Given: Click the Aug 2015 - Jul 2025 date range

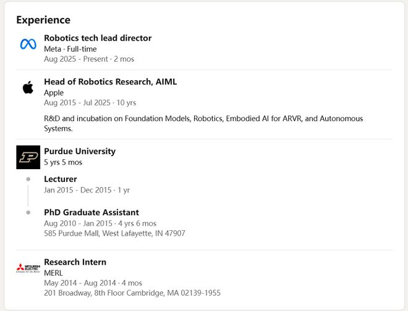Looking at the screenshot, I should tap(90, 102).
